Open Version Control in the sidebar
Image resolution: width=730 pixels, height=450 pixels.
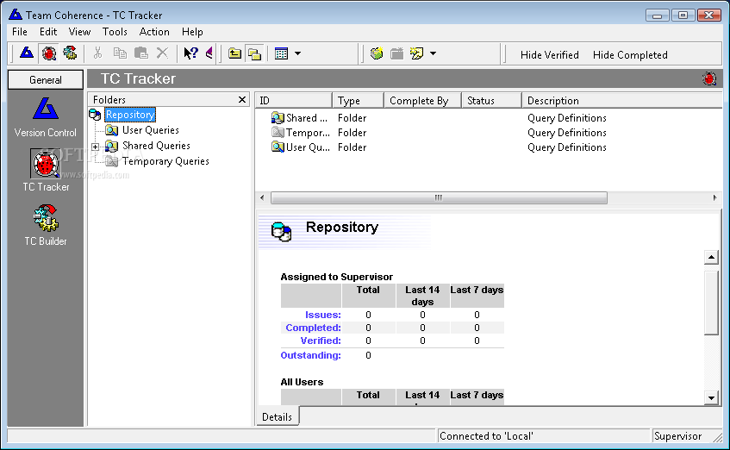click(x=46, y=117)
